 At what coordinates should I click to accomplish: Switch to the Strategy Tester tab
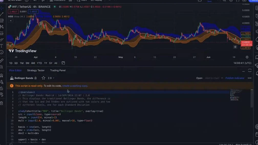click(x=36, y=70)
